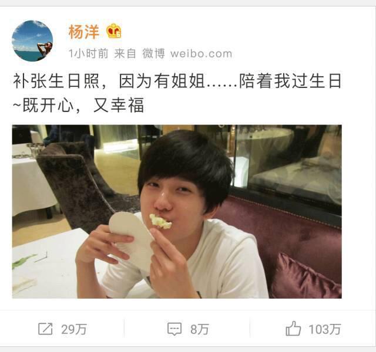The height and width of the screenshot is (352, 376).
Task: Tap the gold crown membership badge
Action: (114, 31)
